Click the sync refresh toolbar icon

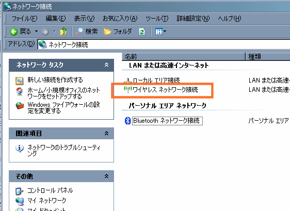pos(142,31)
